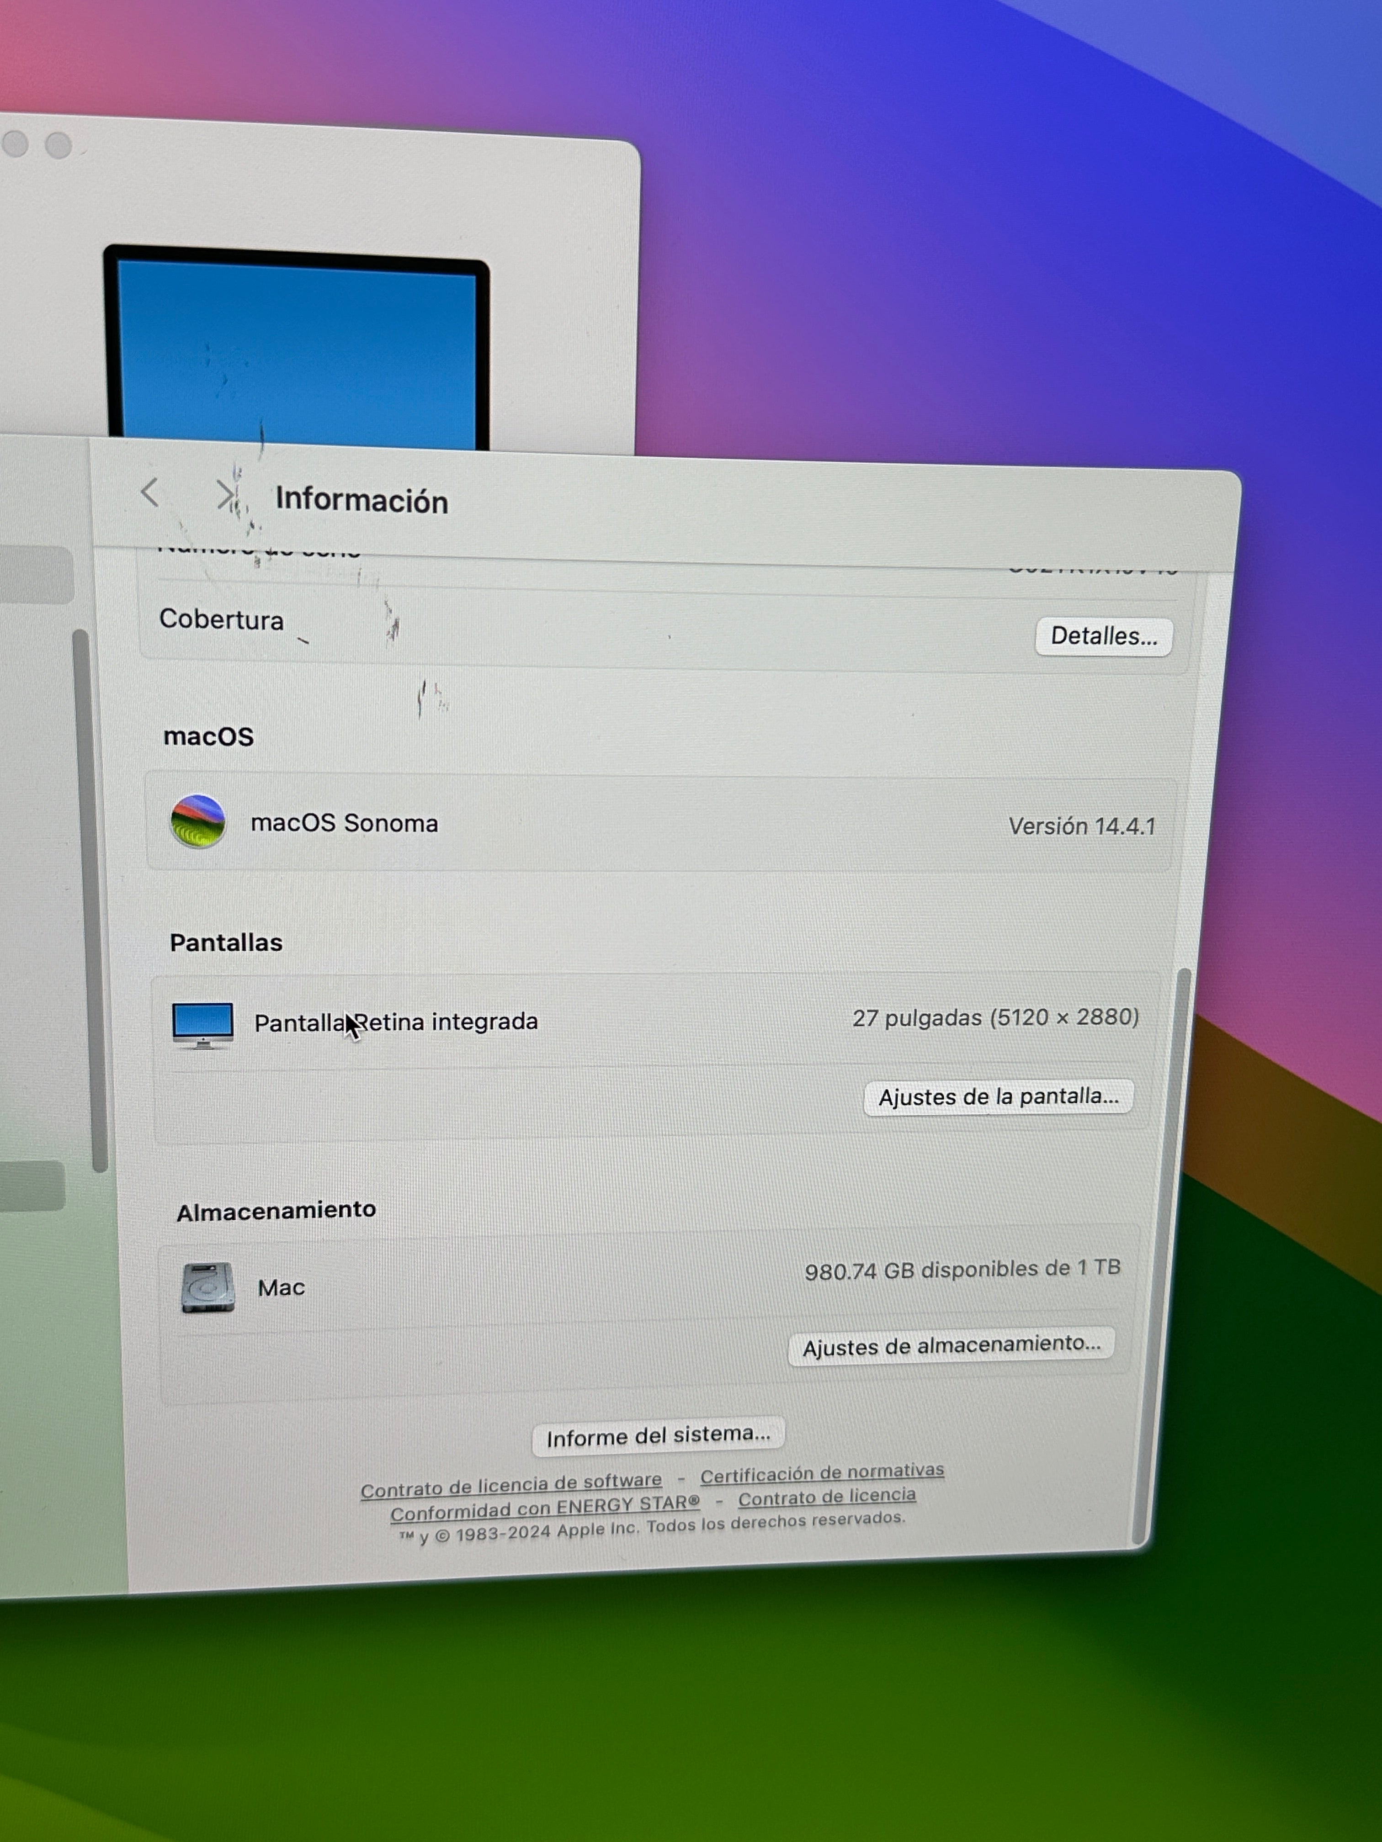Click the macOS Sonoma logo icon
1382x1842 pixels.
coord(197,821)
